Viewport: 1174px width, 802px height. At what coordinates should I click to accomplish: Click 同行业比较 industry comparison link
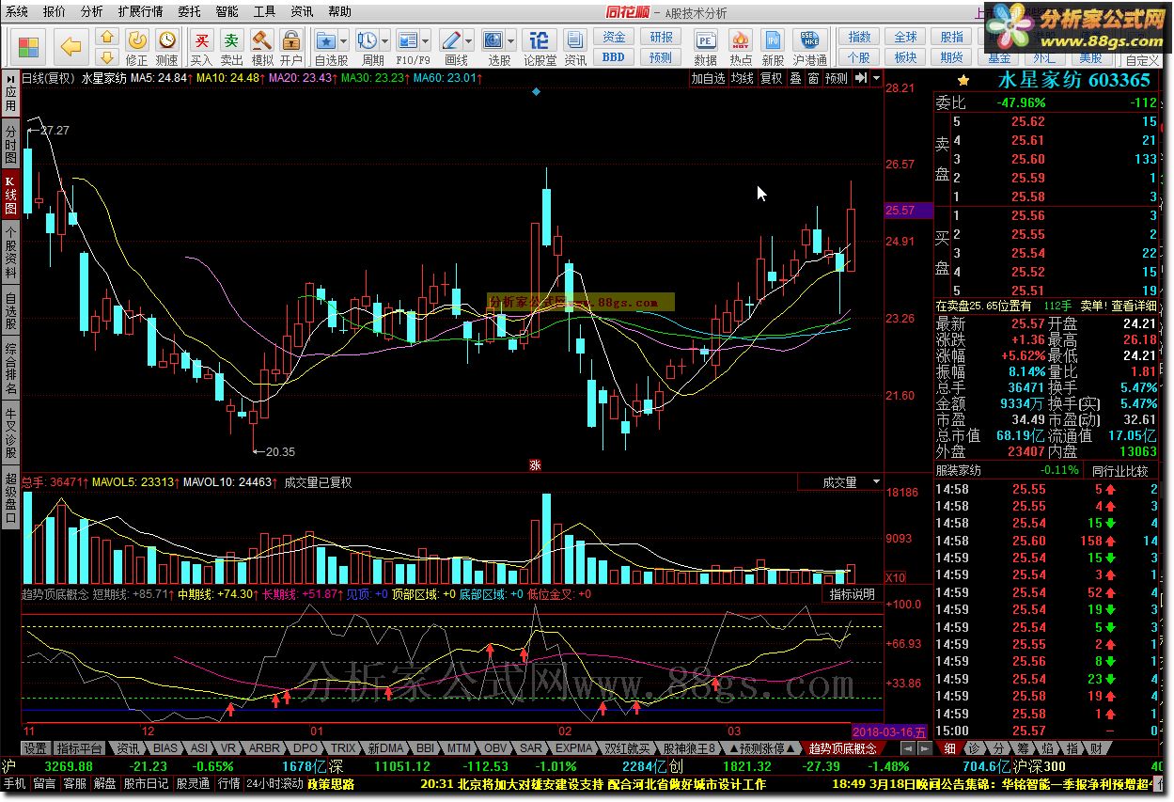click(1120, 470)
